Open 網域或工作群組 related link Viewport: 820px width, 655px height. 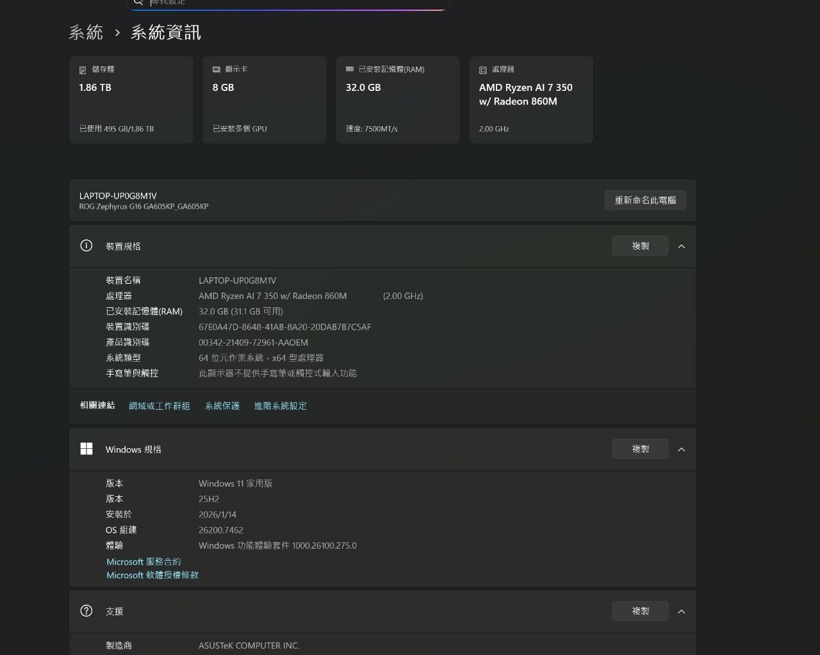[160, 406]
